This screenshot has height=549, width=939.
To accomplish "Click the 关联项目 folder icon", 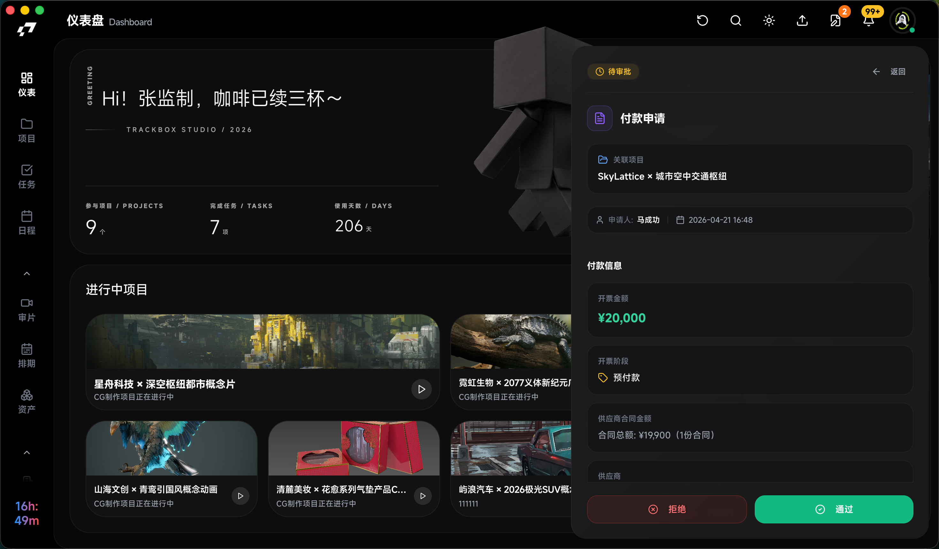I will (x=602, y=159).
